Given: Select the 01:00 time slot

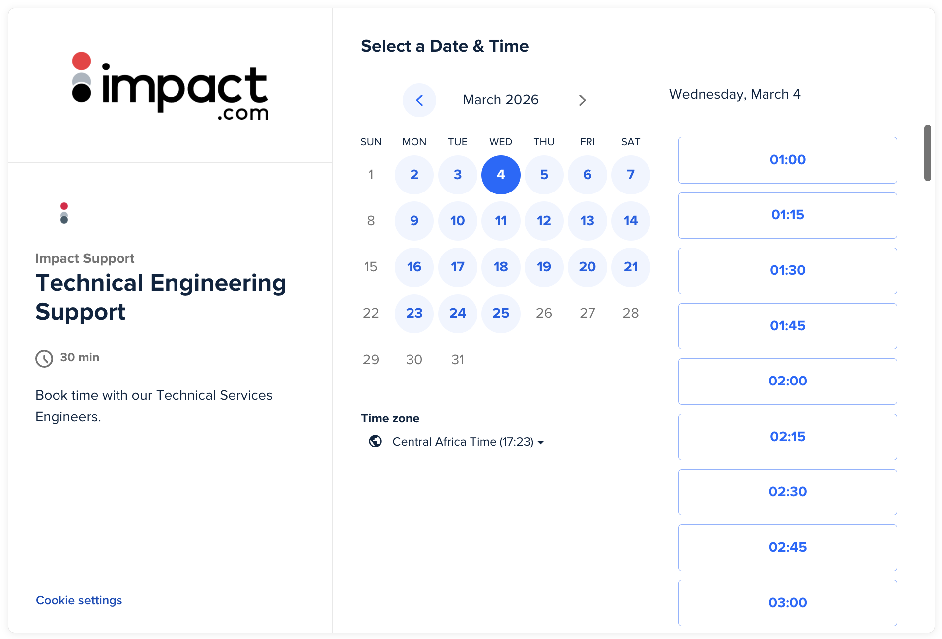Looking at the screenshot, I should (787, 160).
